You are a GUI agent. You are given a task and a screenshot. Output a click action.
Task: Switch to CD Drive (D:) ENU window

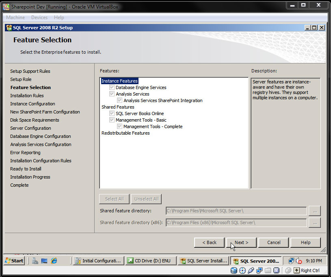(151, 261)
